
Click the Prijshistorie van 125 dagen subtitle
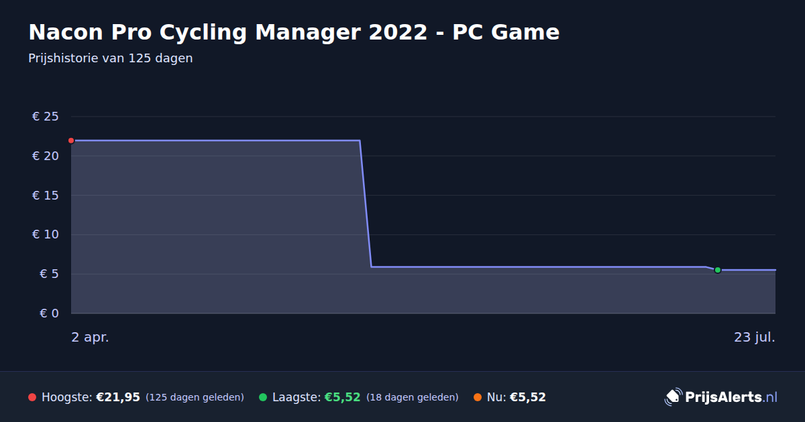click(x=111, y=58)
